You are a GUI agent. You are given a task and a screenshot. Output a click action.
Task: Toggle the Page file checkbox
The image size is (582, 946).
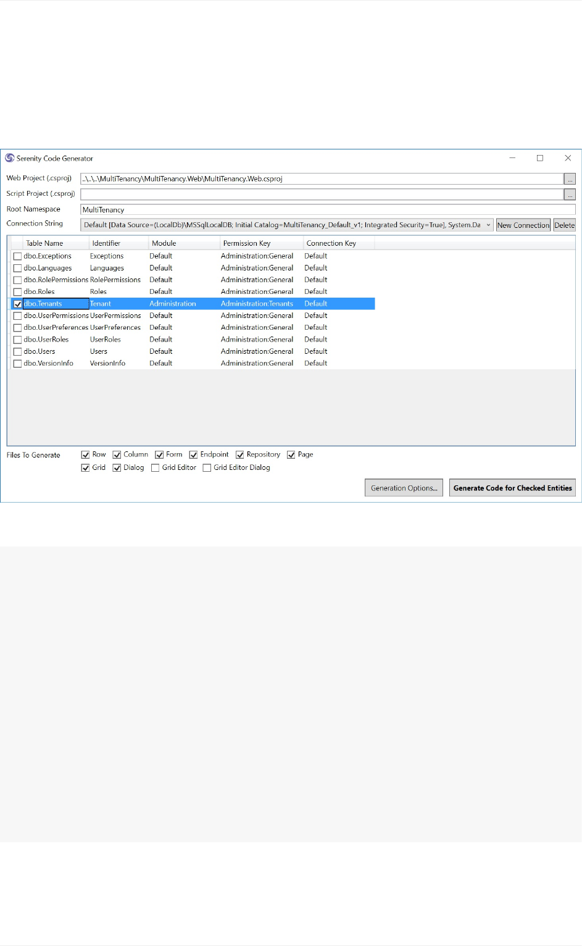pyautogui.click(x=291, y=454)
